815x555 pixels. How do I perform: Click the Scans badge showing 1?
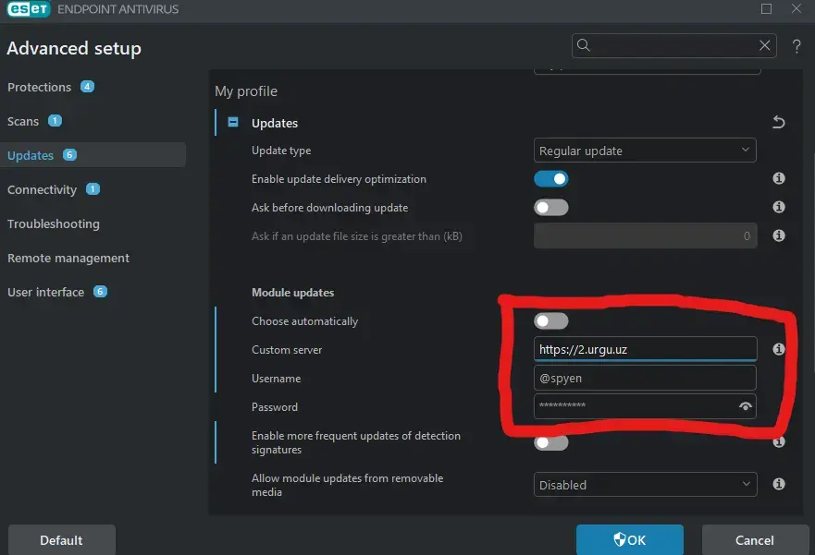(x=55, y=121)
